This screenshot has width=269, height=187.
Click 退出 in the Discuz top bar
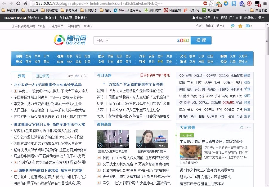(x=261, y=18)
